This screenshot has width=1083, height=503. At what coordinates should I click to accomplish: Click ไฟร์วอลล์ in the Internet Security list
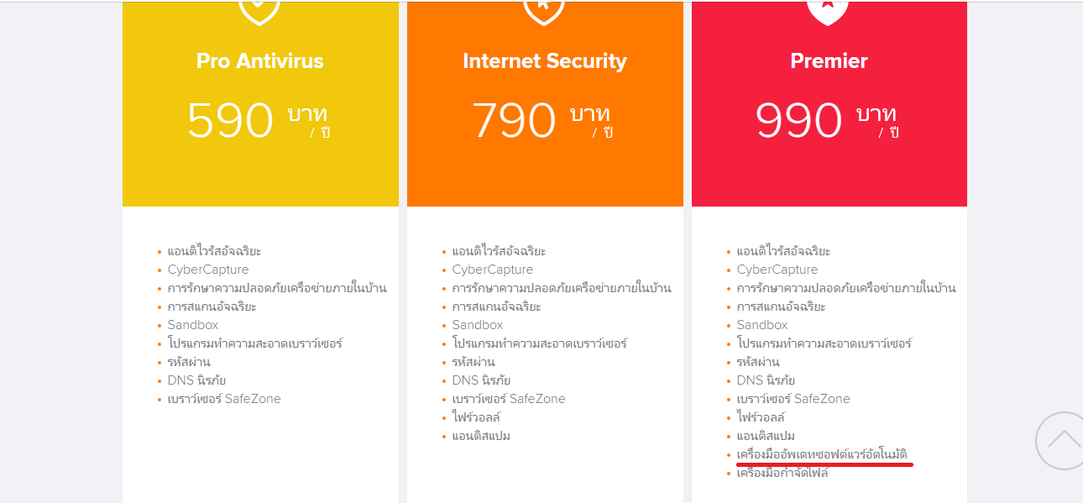(476, 417)
